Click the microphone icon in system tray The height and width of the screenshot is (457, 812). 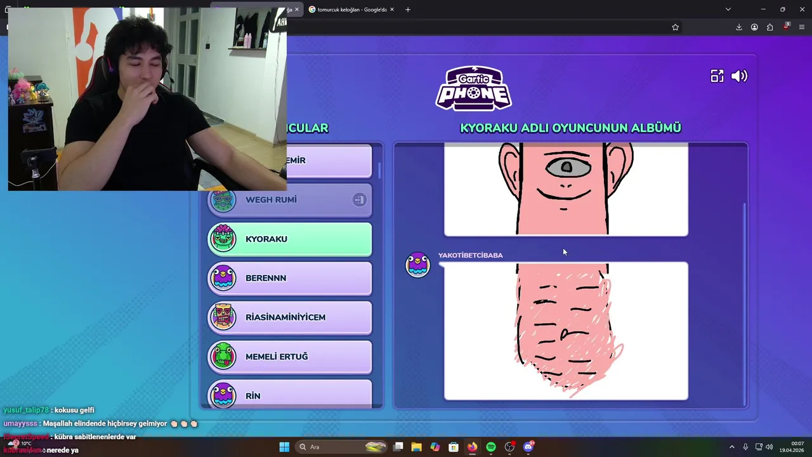(745, 447)
